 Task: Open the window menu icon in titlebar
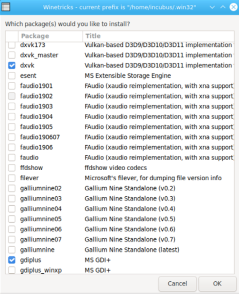coord(6,7)
